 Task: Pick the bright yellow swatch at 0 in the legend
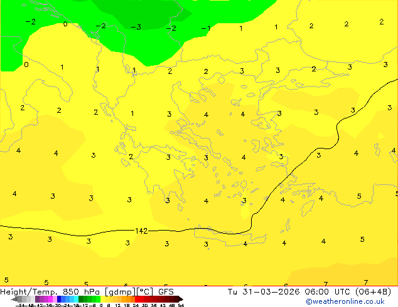point(103,299)
